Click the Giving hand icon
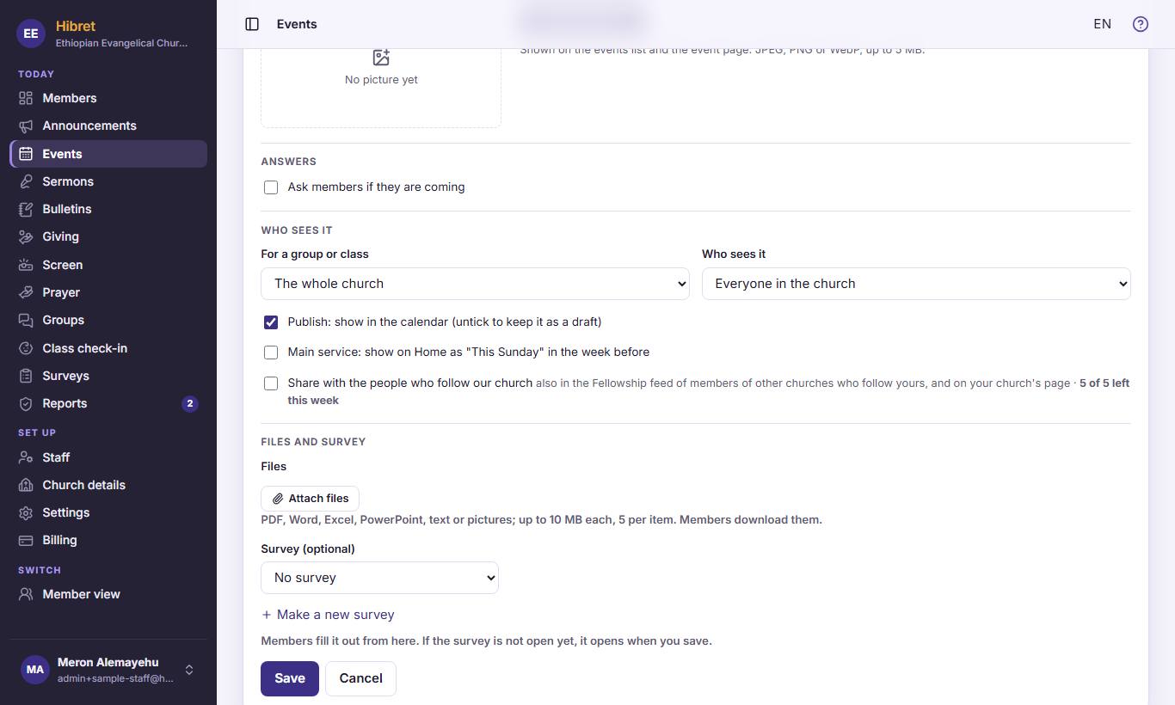The image size is (1175, 705). pos(26,236)
